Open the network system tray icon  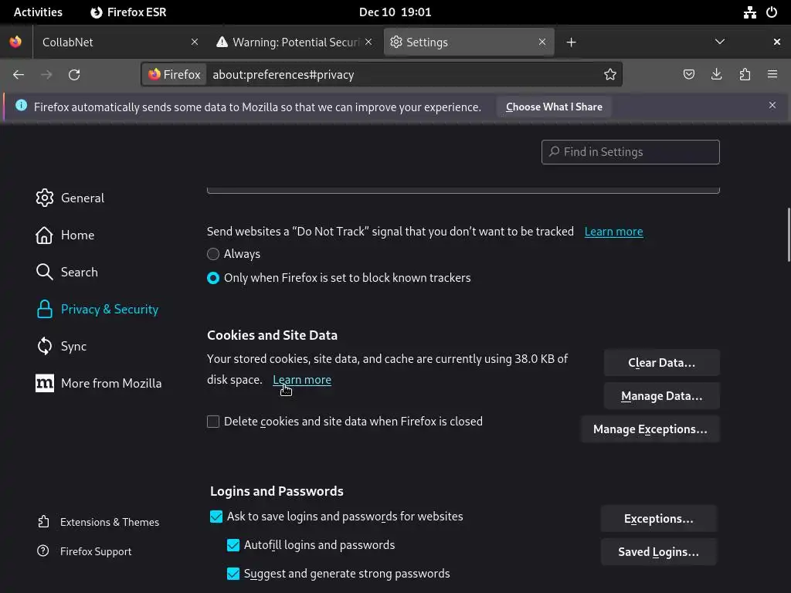[x=749, y=12]
